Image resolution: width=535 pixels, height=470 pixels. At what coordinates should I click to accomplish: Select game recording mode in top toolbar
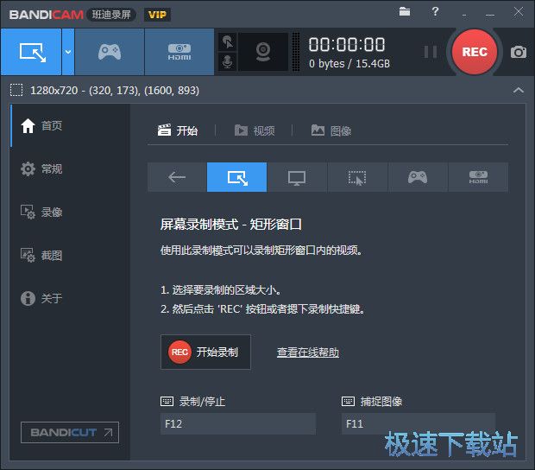[x=110, y=52]
